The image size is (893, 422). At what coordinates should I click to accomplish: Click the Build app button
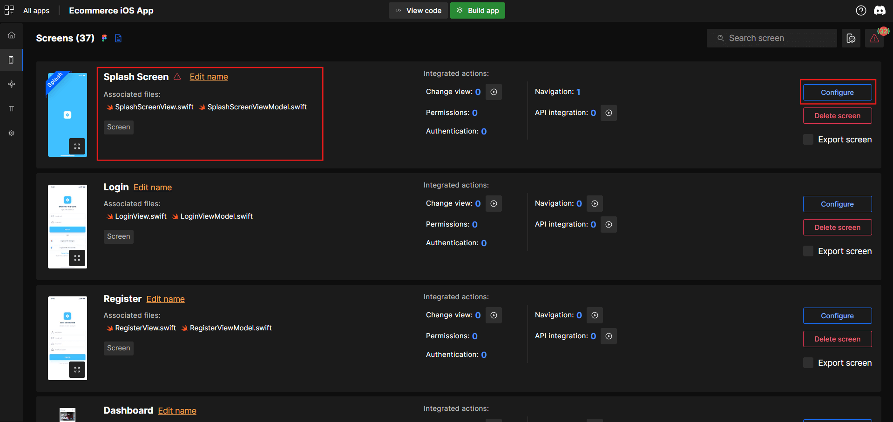[x=477, y=10]
